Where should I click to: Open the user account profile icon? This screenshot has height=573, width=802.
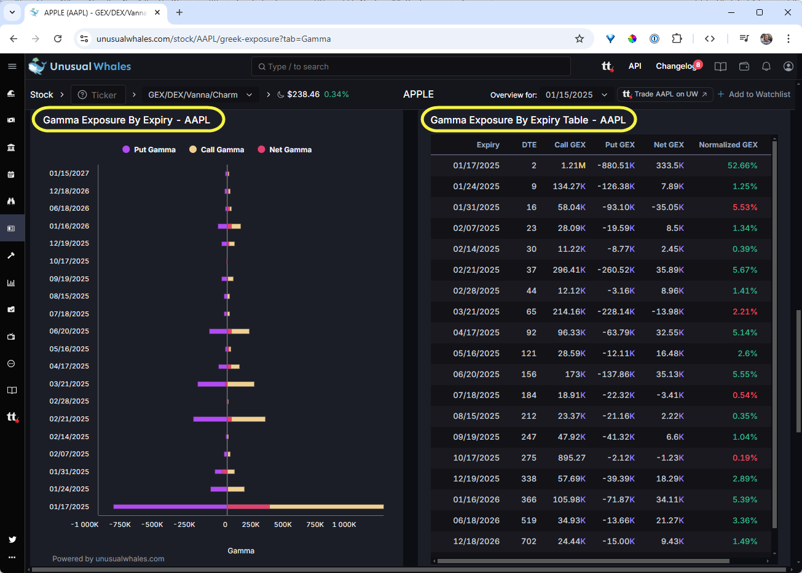tap(788, 66)
